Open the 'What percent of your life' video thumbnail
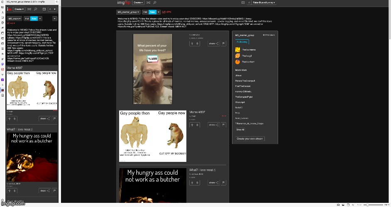391x207 pixels. 153,69
